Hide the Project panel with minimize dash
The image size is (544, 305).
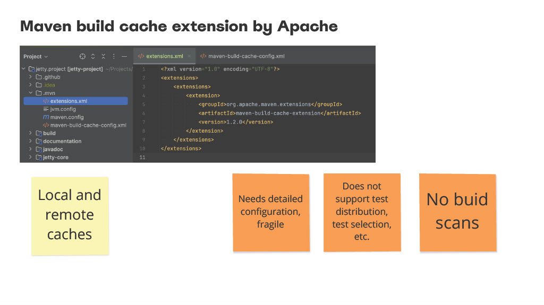pyautogui.click(x=124, y=56)
